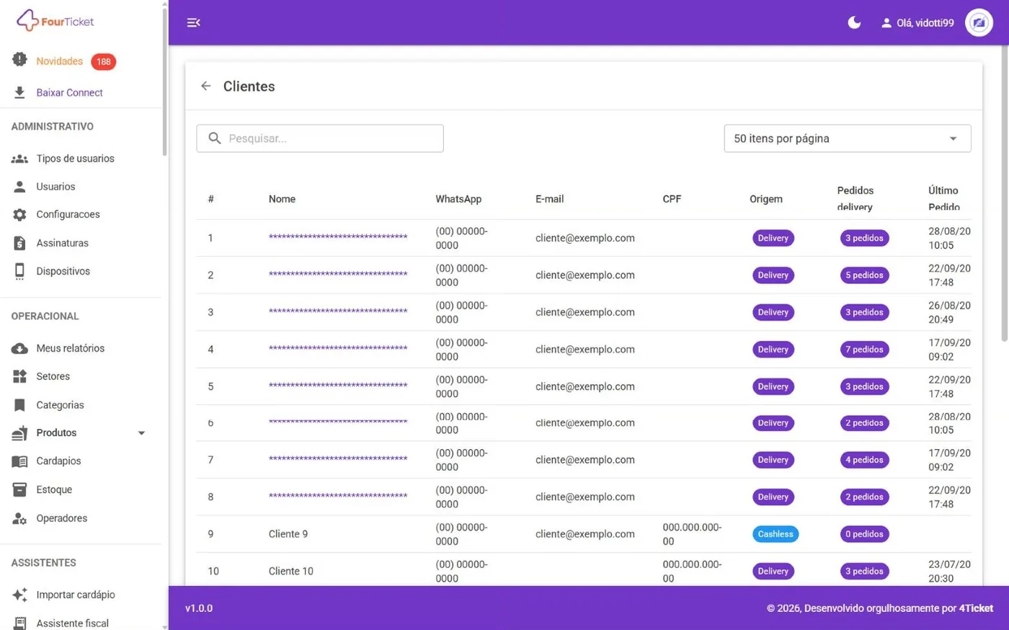Screen dimensions: 1009x630
Task: Click the Operadores user-gear icon
Action: [x=19, y=518]
